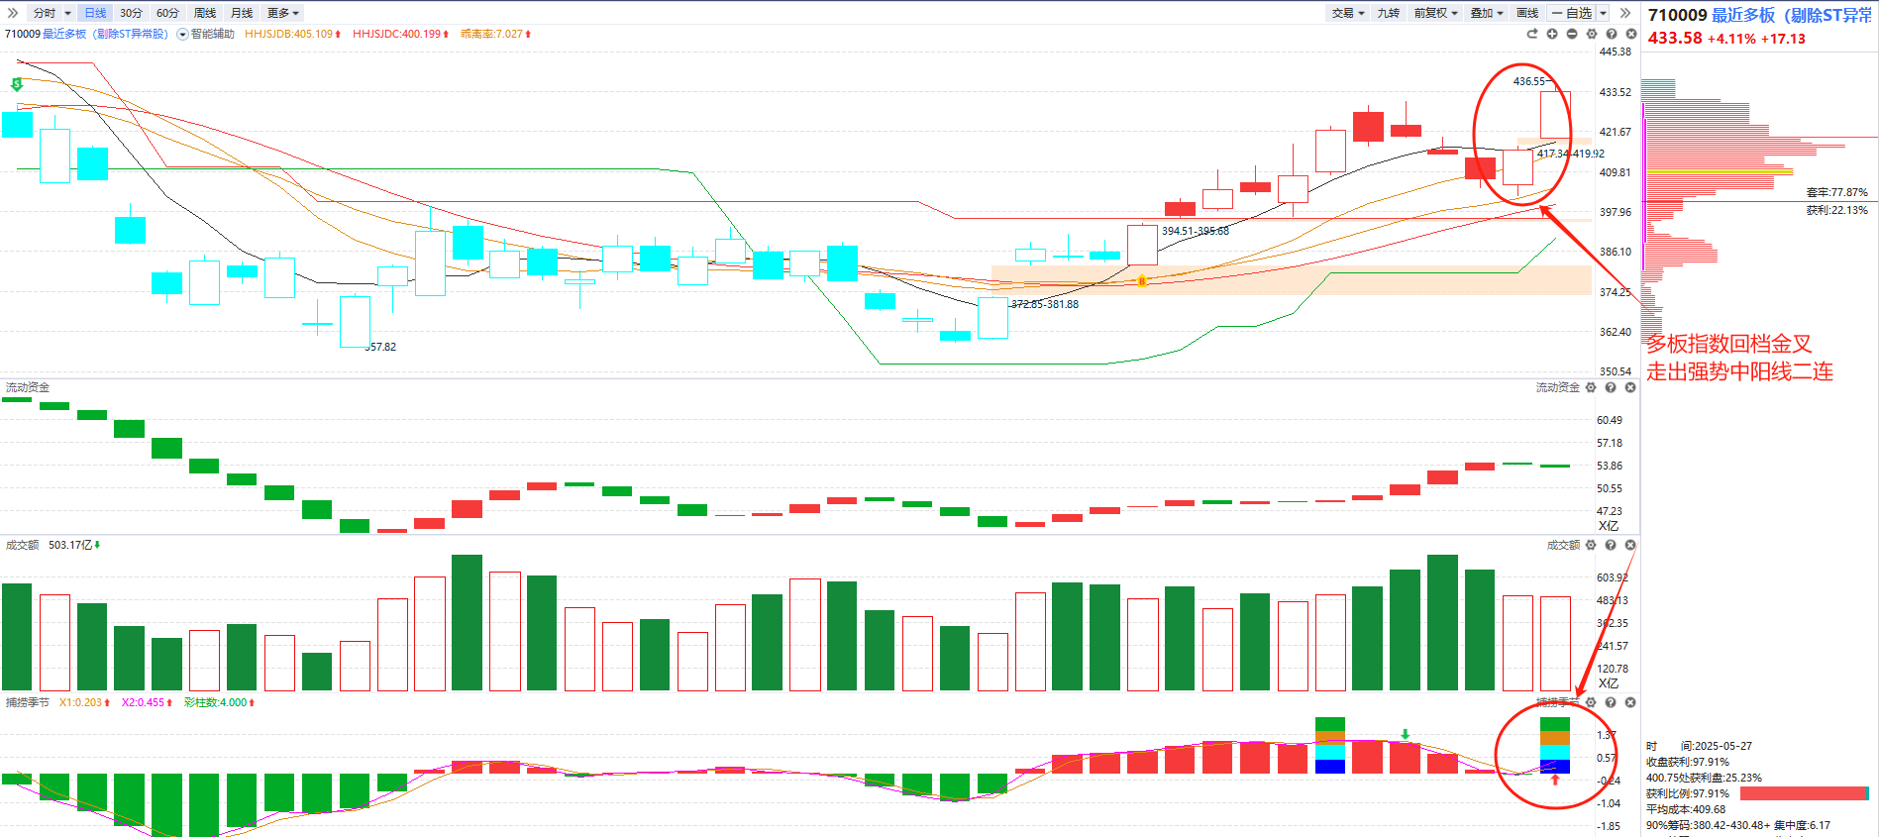Open main chart help question icon
The height and width of the screenshot is (837, 1879).
pyautogui.click(x=1612, y=34)
